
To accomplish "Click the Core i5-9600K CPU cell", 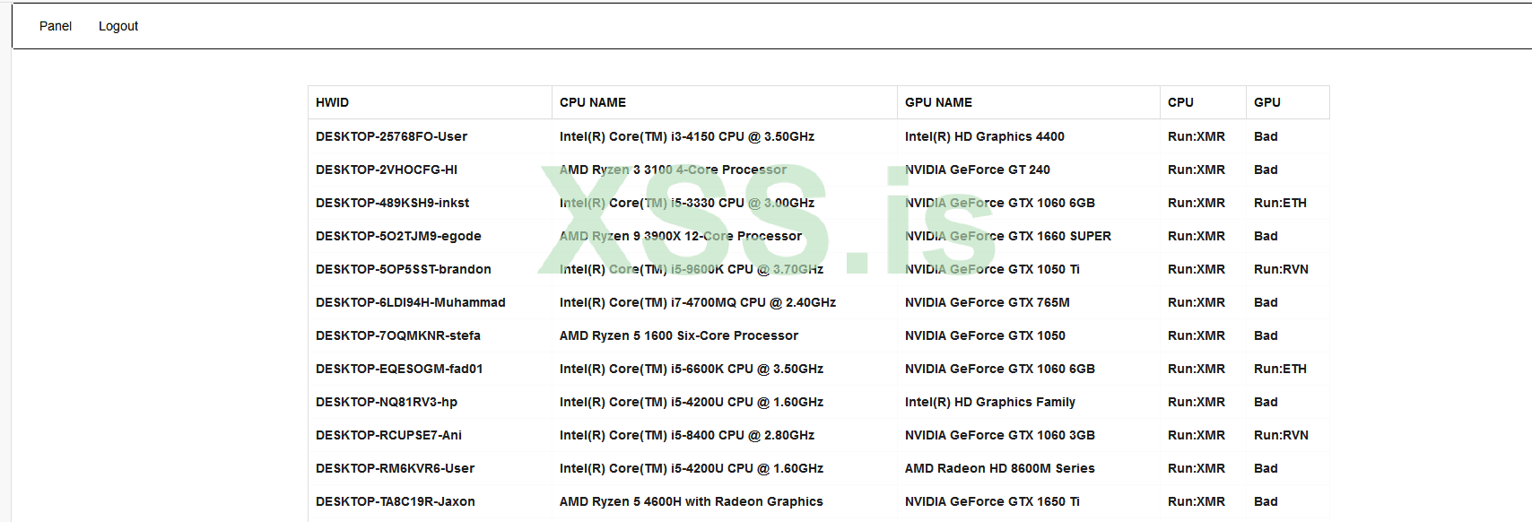I will (x=692, y=269).
